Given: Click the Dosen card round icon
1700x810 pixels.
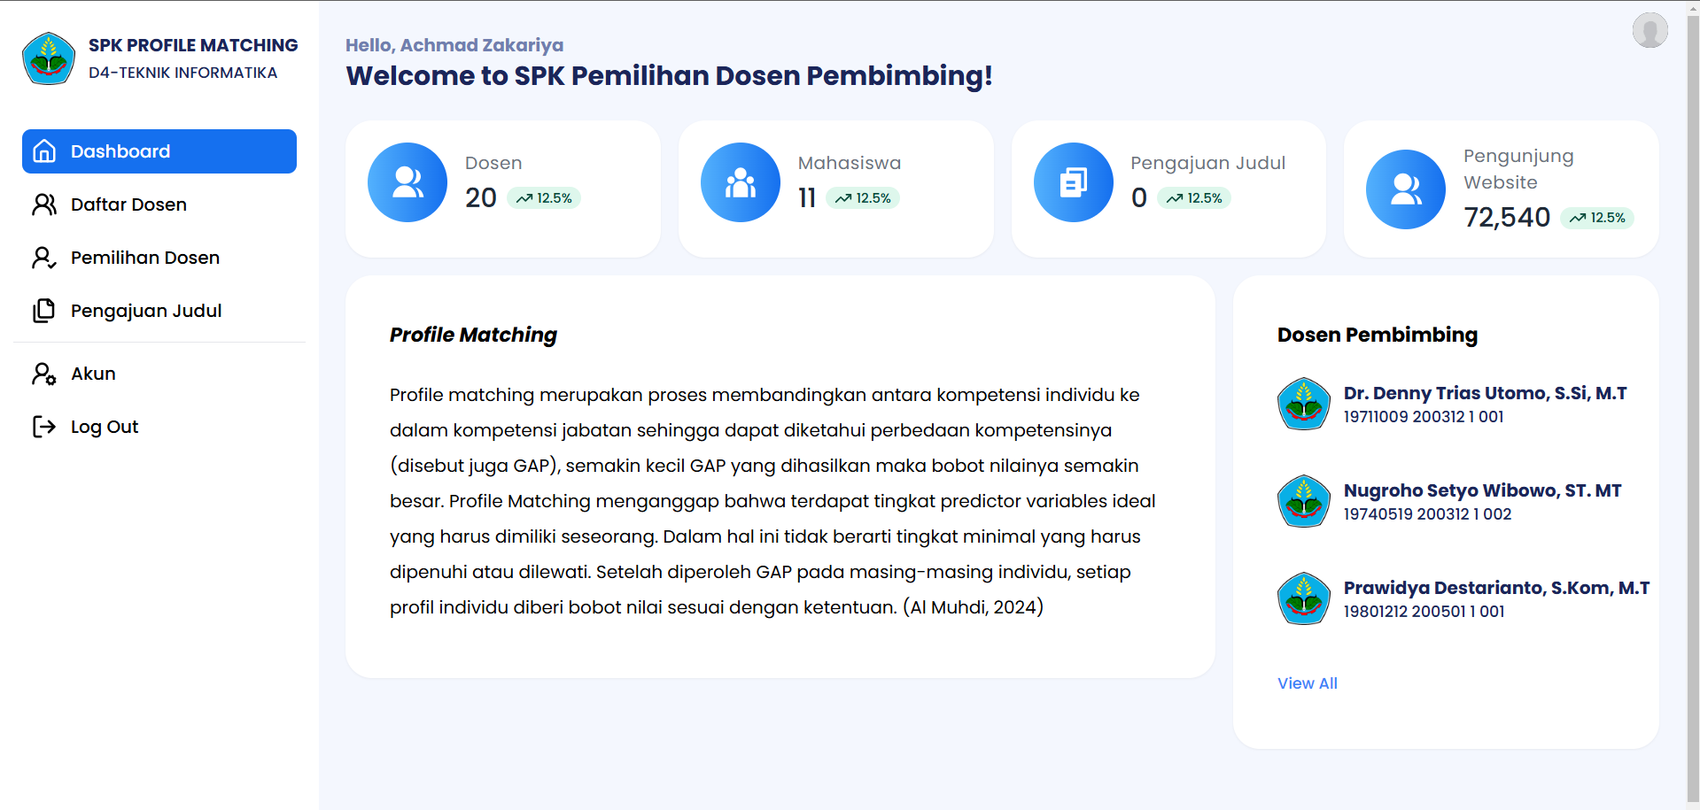Looking at the screenshot, I should click(x=408, y=182).
